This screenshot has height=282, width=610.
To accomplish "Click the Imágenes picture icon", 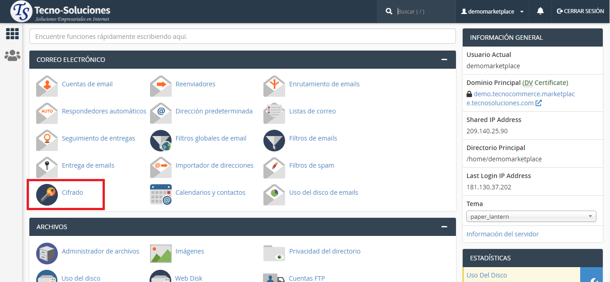I will [161, 253].
